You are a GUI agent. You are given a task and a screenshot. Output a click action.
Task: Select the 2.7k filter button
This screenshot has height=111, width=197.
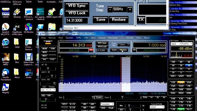[x=189, y=102]
